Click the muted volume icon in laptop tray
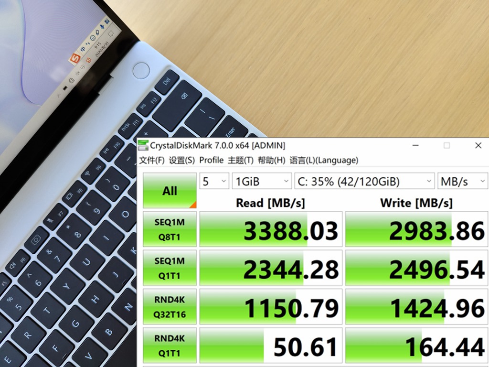The image size is (489, 367). point(77,73)
